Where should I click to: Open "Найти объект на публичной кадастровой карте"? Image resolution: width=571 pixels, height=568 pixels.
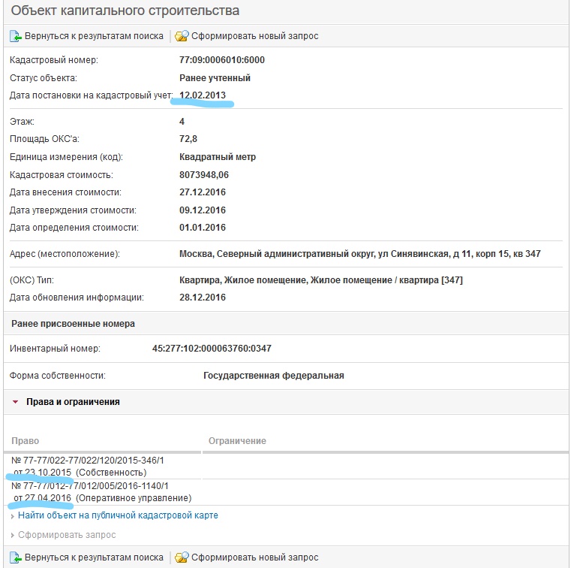[118, 515]
